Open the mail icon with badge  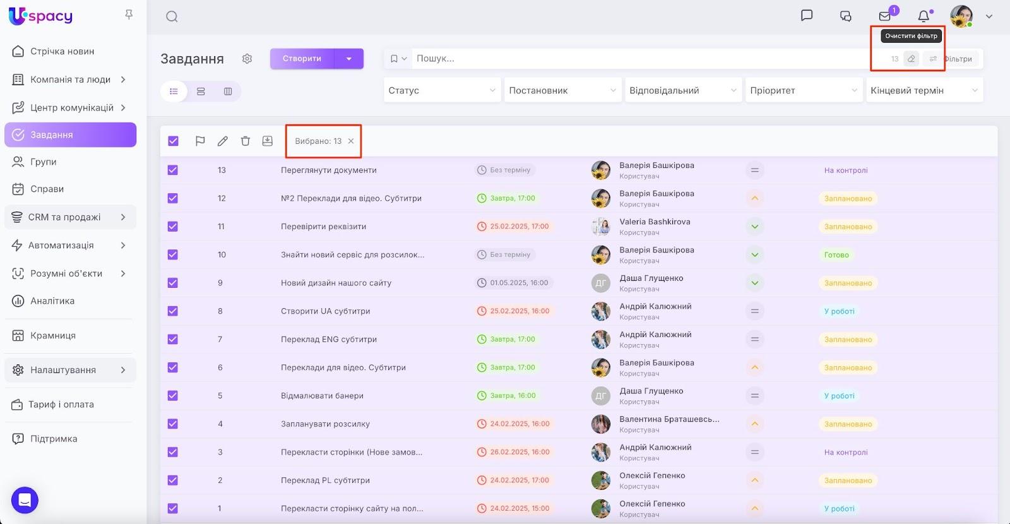pos(885,16)
